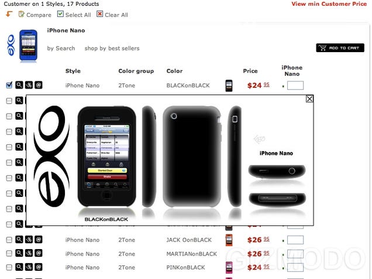The height and width of the screenshot is (279, 372).
Task: Click quantity field in JACK OonBLACK row
Action: (x=295, y=240)
